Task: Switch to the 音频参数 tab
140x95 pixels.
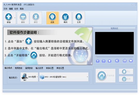Action: tap(29, 68)
